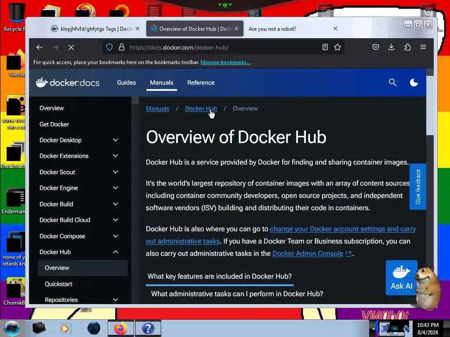Click the Give feedback side tab
The width and height of the screenshot is (450, 337).
[418, 186]
